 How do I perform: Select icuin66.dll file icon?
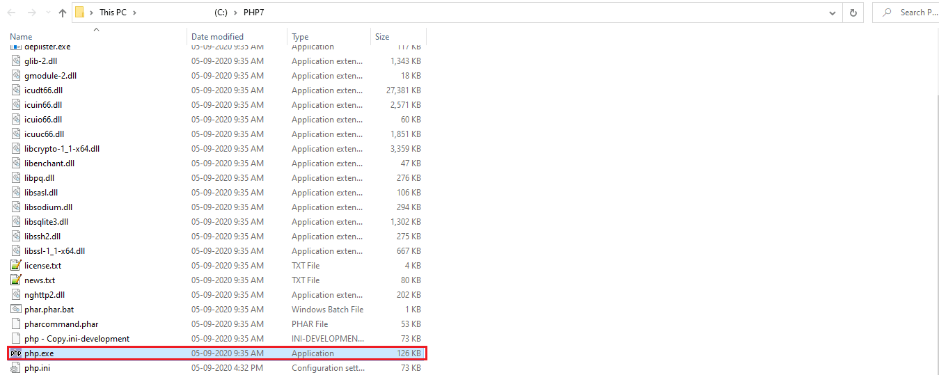coord(16,105)
